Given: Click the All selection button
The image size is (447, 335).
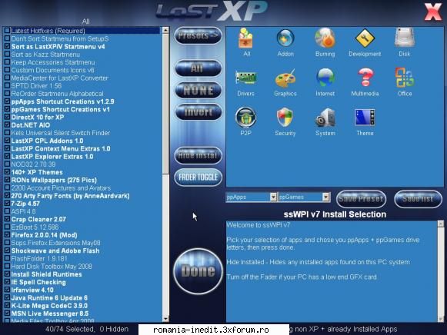Looking at the screenshot, I should [198, 68].
